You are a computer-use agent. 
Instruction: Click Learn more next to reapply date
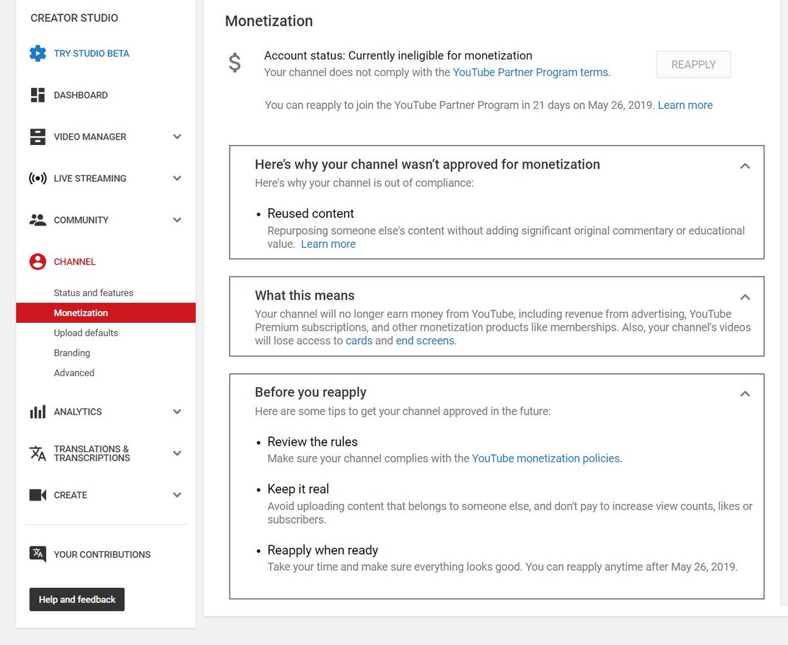click(x=686, y=105)
